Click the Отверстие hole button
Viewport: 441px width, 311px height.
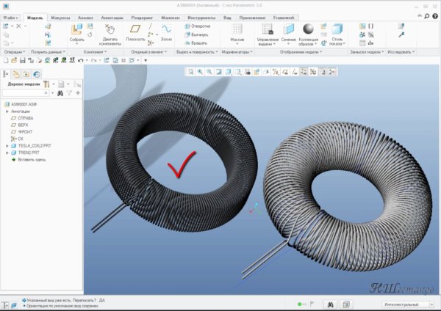[x=198, y=26]
